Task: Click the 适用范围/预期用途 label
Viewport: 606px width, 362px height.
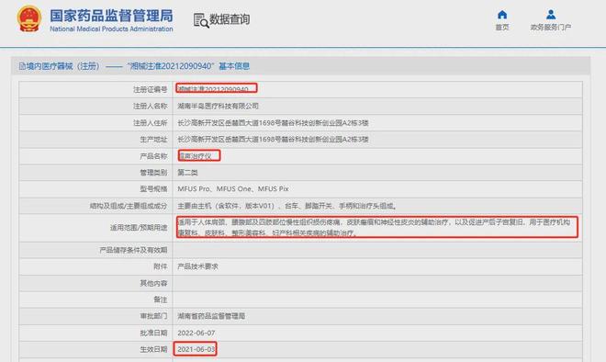Action: point(139,228)
